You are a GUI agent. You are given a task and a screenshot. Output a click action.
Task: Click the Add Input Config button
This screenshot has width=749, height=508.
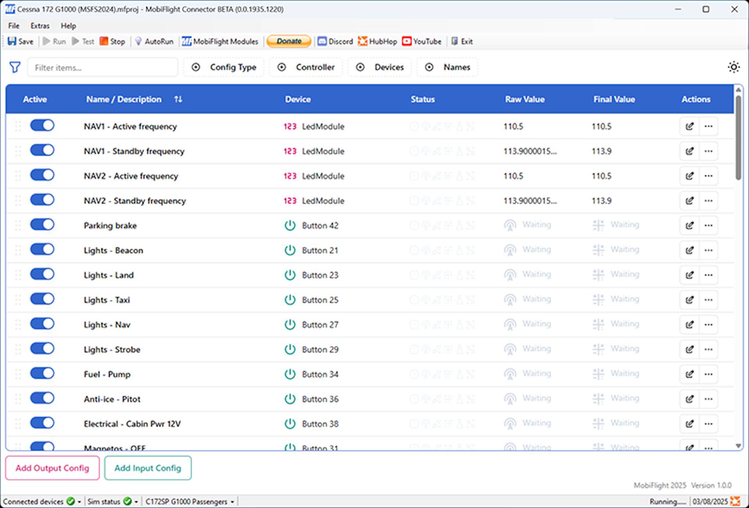pyautogui.click(x=148, y=468)
